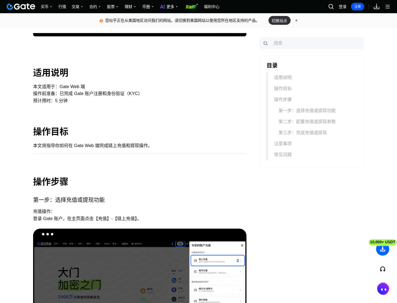Viewport: 397px width, 303px height.
Task: Click the 目录 heading in sidebar
Action: coord(272,66)
